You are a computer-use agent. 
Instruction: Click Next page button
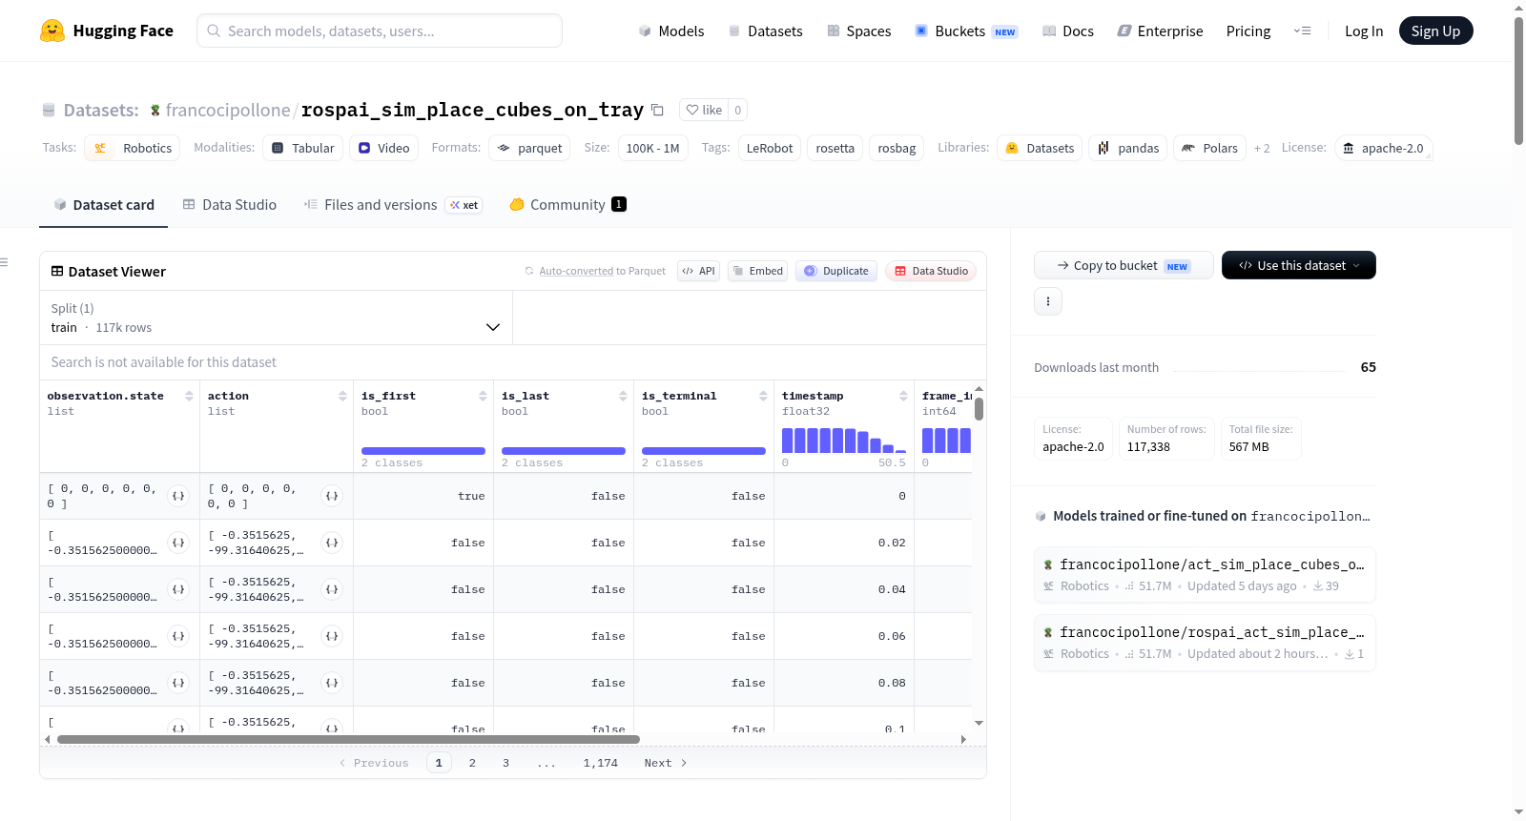(666, 763)
